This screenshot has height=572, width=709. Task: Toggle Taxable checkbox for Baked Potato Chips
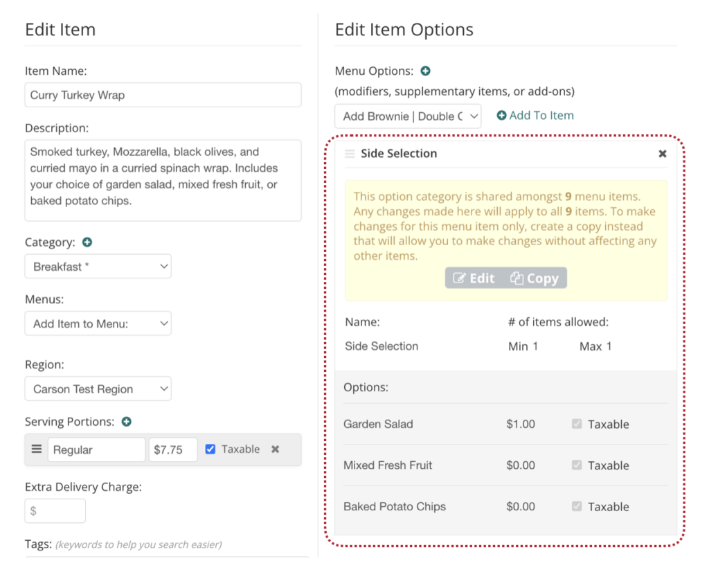[577, 507]
